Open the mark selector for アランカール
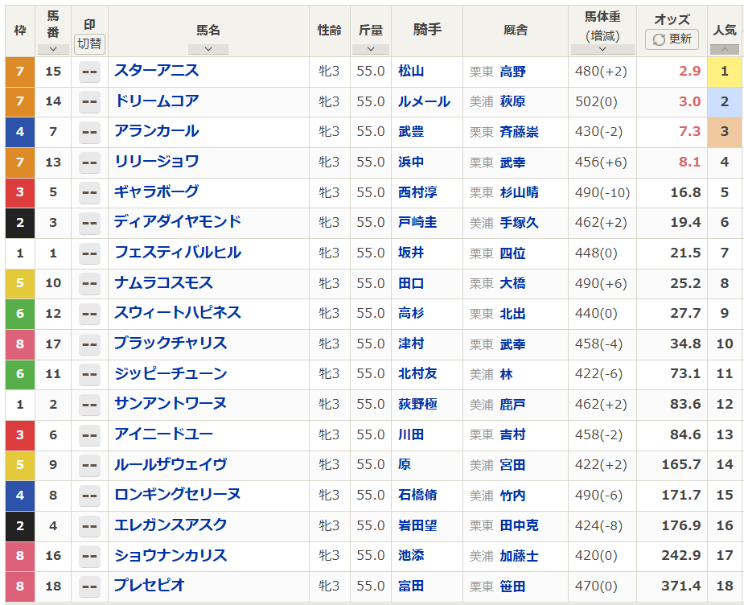The image size is (744, 605). point(89,133)
